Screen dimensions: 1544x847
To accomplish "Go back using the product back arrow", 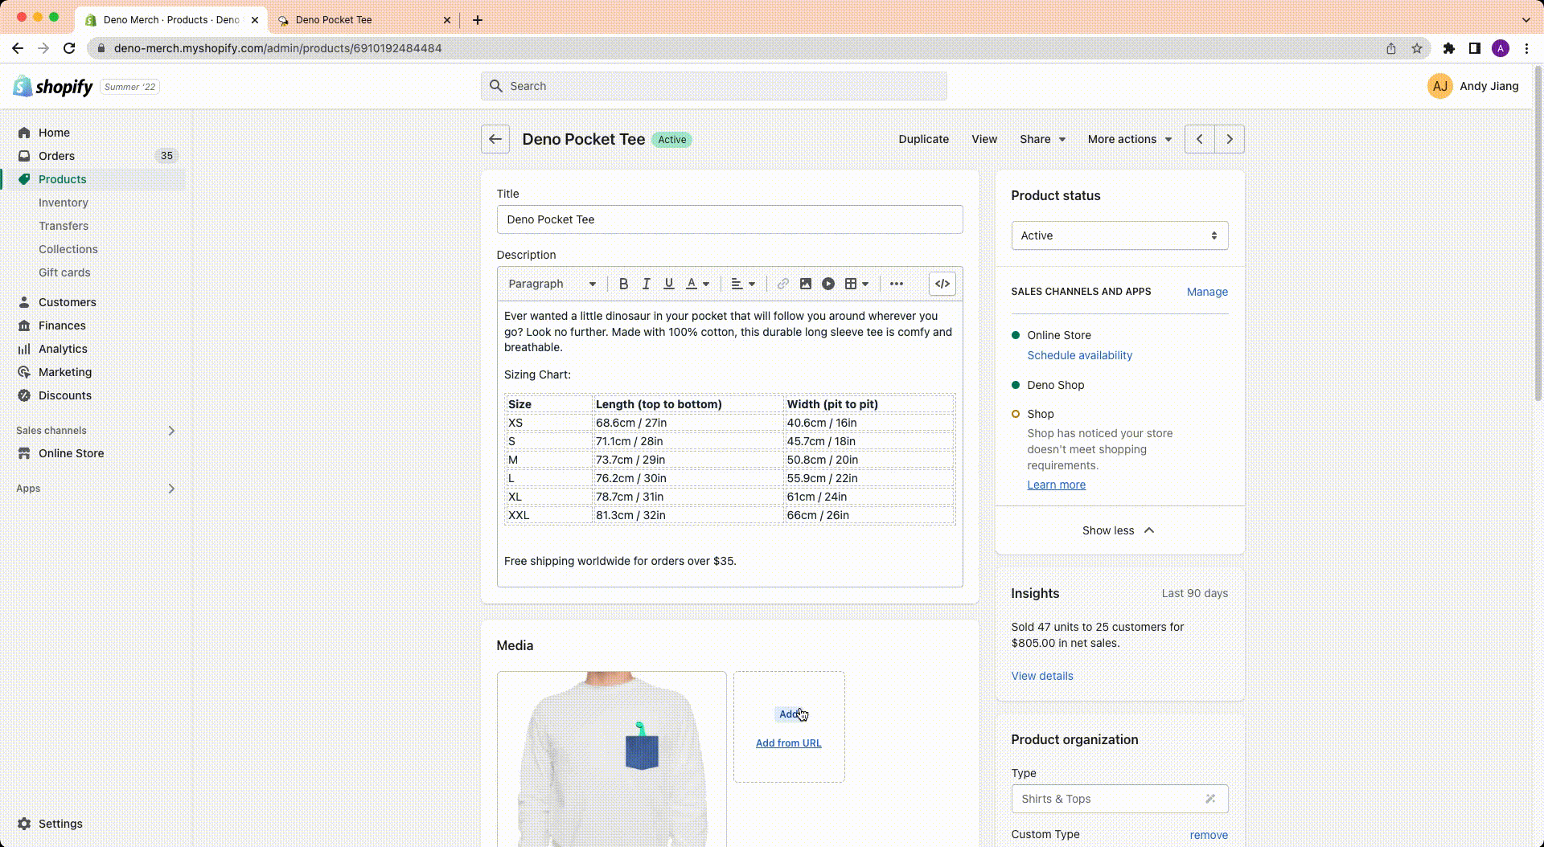I will tap(495, 139).
